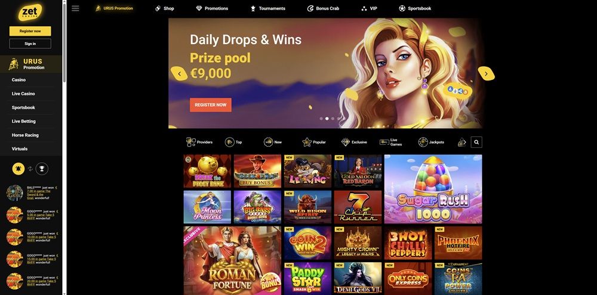
Task: Show next banner with right arrow
Action: (486, 73)
